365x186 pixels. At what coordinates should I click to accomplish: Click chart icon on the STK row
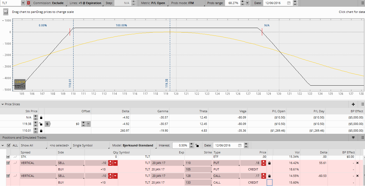pos(15,156)
